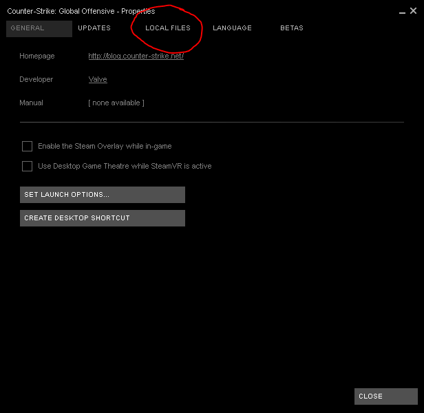
Task: Click Create Desktop Shortcut button
Action: coord(103,218)
